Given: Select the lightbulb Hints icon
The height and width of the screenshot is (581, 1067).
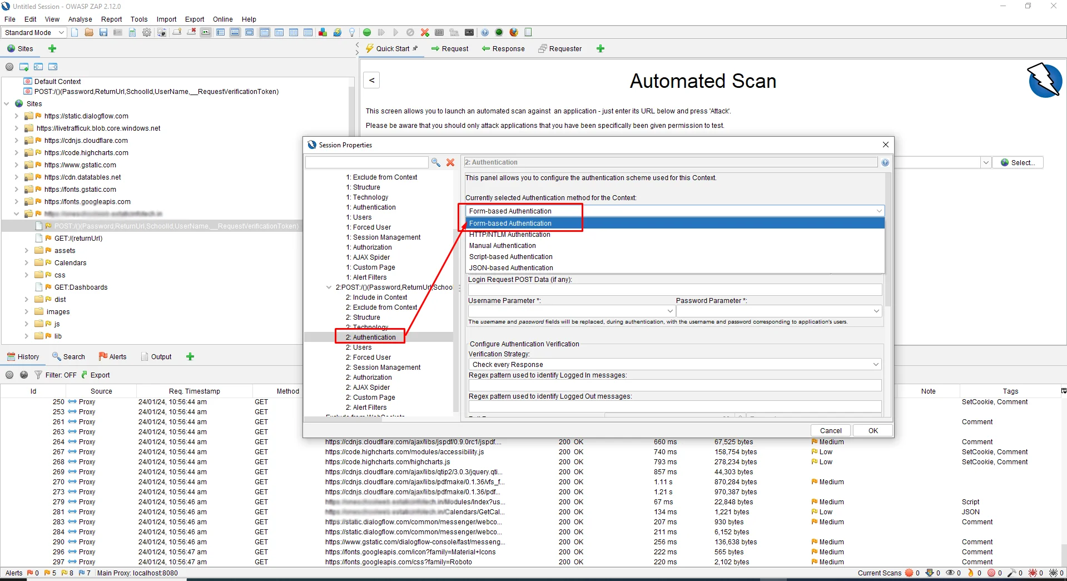Looking at the screenshot, I should point(351,32).
